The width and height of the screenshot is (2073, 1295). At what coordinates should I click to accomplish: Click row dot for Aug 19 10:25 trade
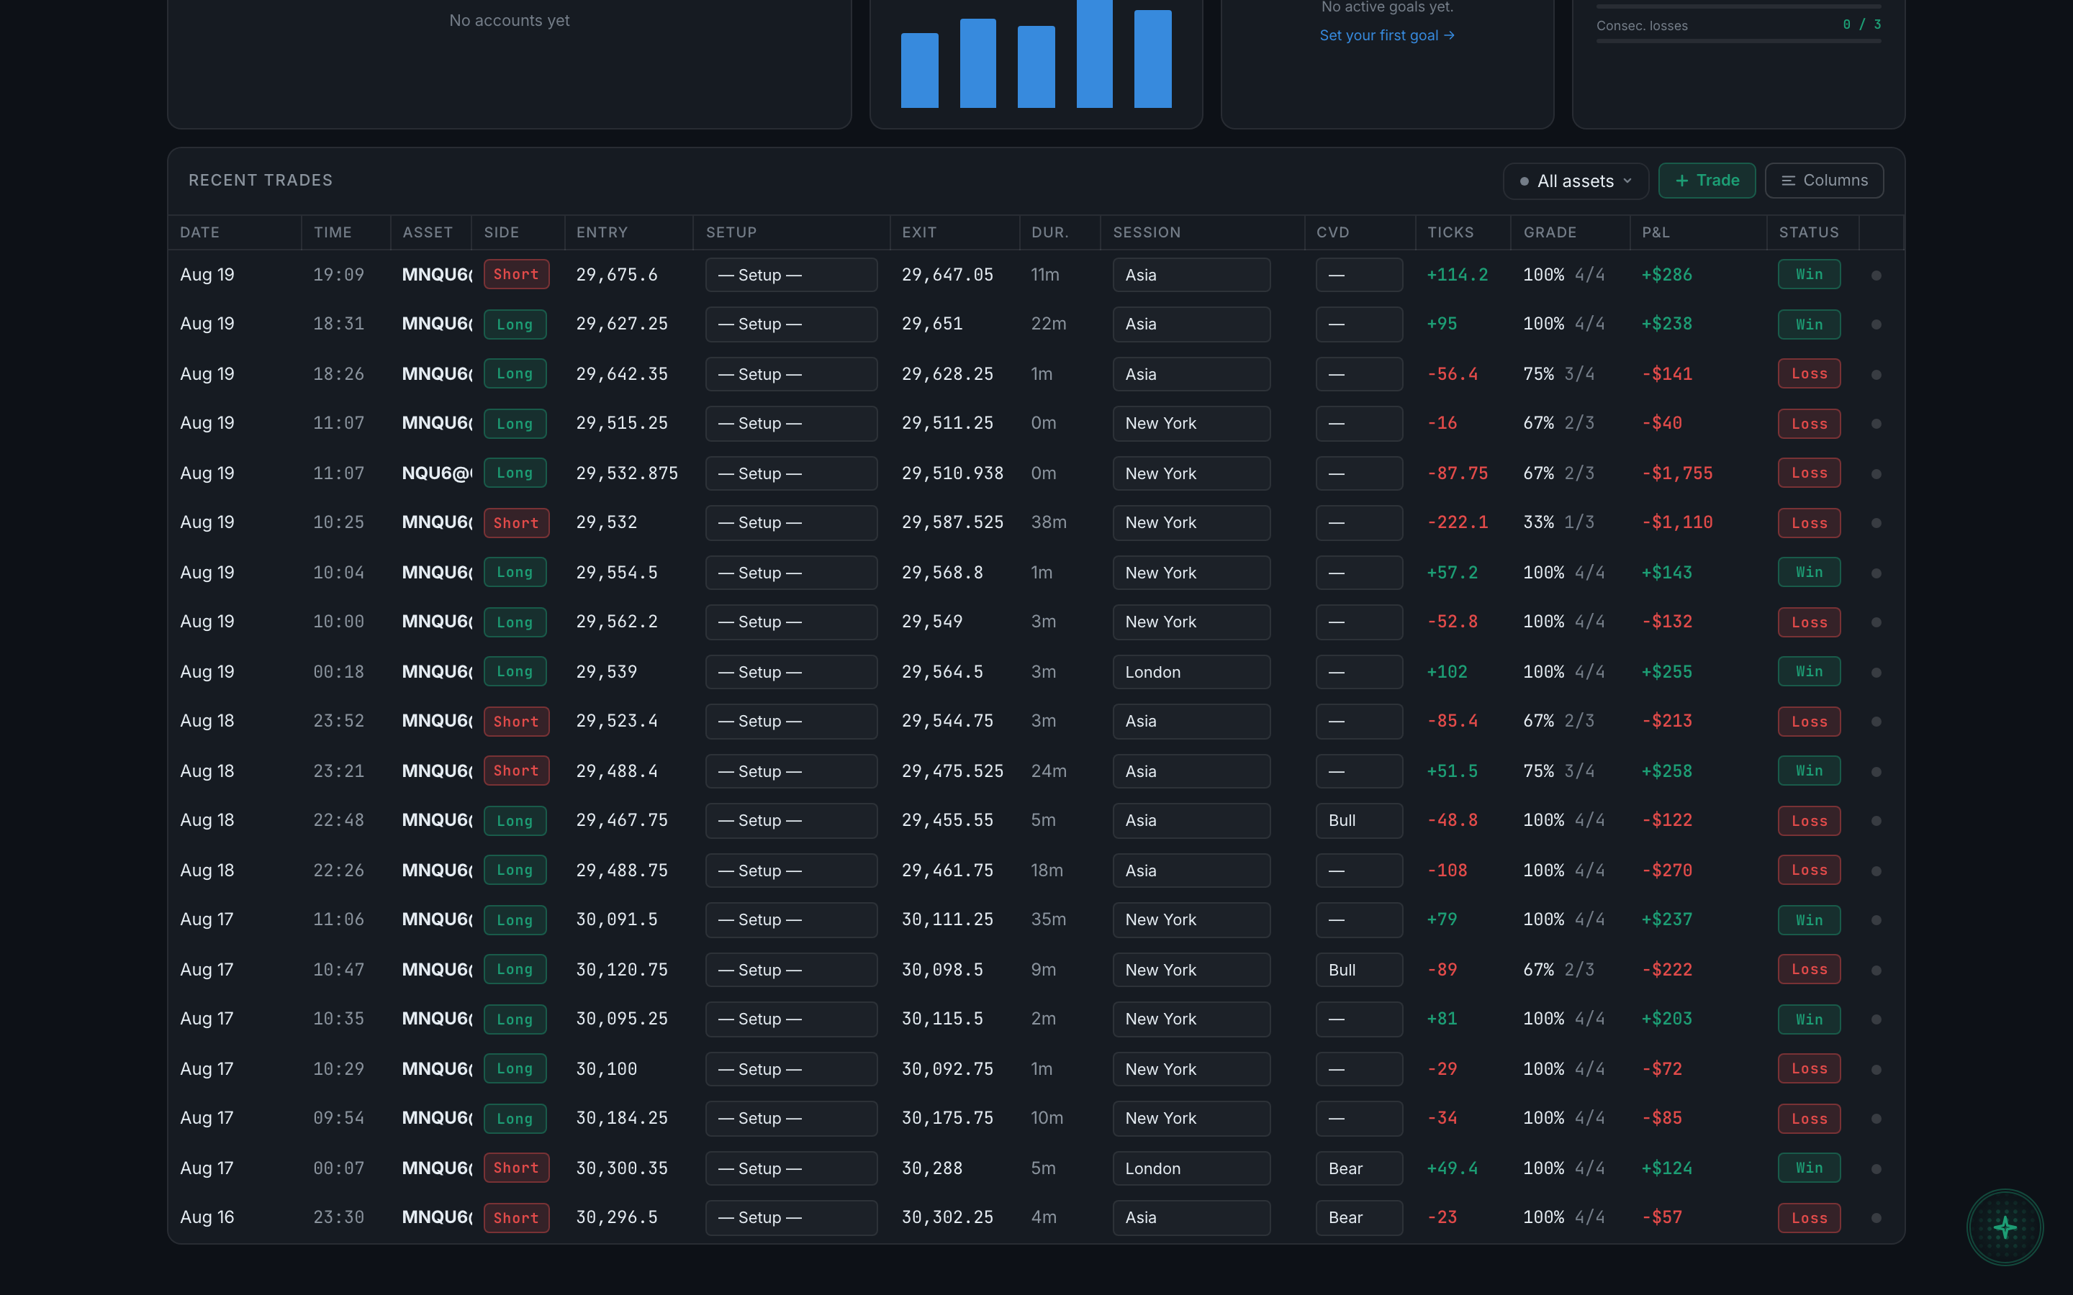(x=1876, y=522)
